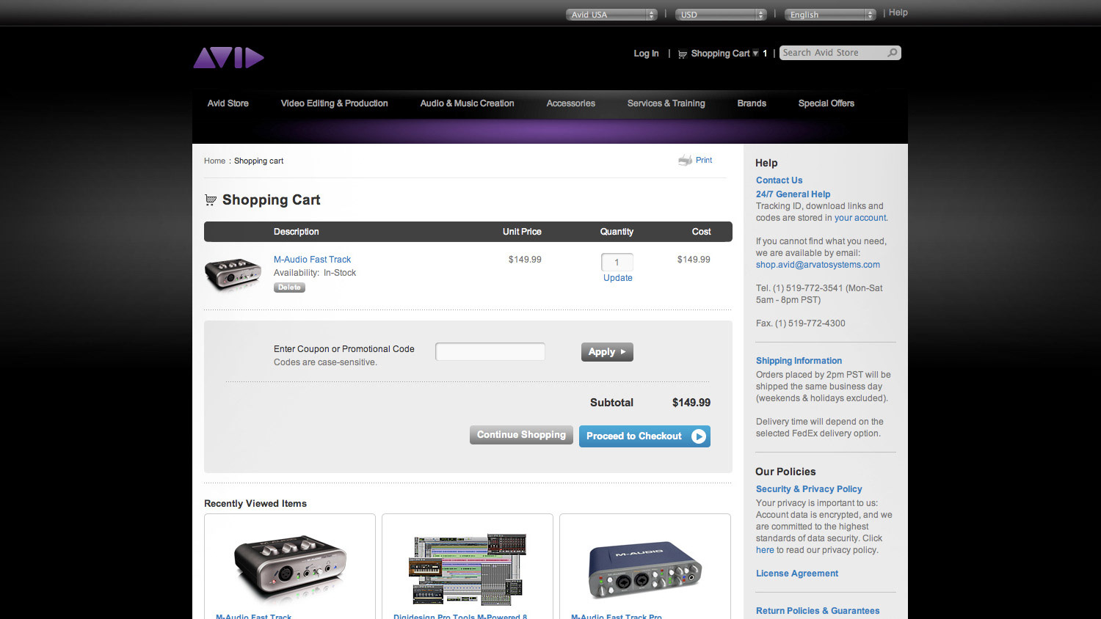This screenshot has height=619, width=1101.
Task: Open the M-Audio Fast Track product link in cart
Action: click(x=312, y=260)
